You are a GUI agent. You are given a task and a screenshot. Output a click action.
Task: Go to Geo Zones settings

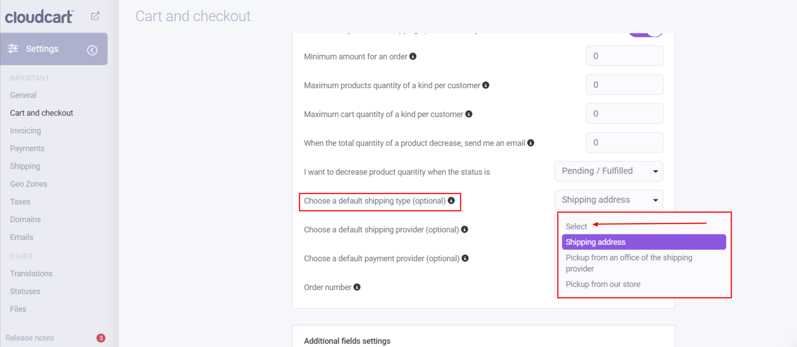[28, 184]
